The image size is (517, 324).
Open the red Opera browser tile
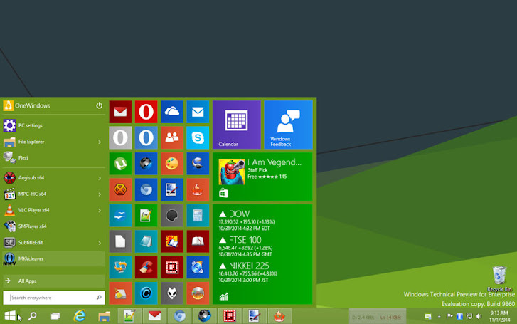point(146,112)
